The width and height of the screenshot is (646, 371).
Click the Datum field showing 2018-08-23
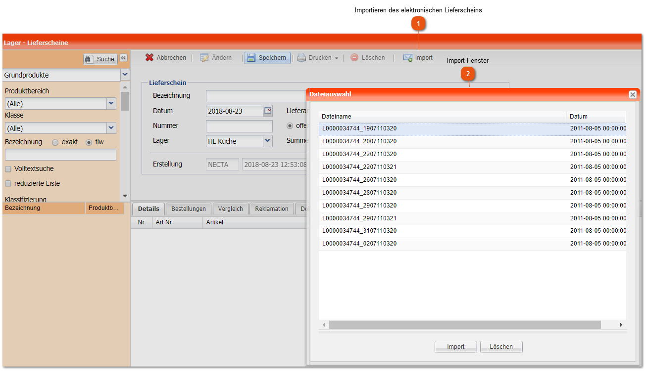coord(235,111)
